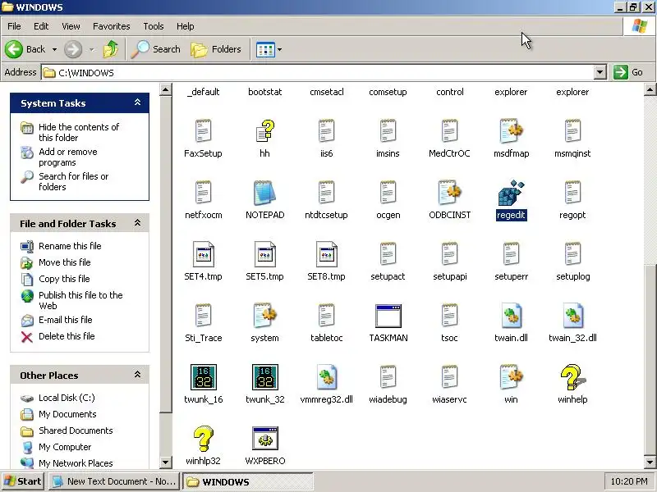The width and height of the screenshot is (657, 492).
Task: Select the system settings file icon
Action: coord(264,316)
